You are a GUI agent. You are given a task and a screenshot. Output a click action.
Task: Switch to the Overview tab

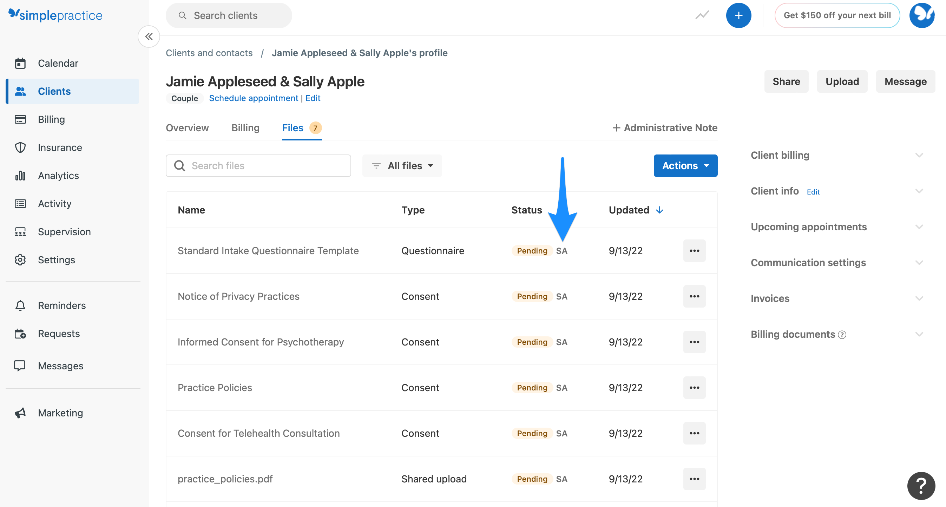[x=187, y=128]
